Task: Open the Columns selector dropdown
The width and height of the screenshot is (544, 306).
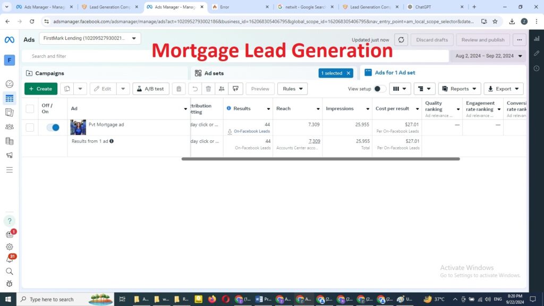Action: [399, 89]
